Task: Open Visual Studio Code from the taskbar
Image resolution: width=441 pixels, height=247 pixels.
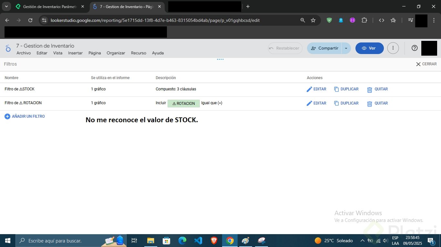Action: (198, 241)
